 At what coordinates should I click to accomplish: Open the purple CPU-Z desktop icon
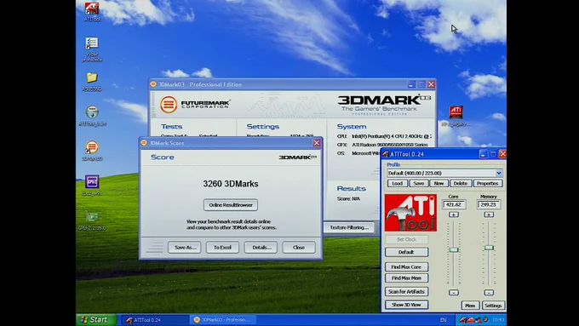[x=92, y=185]
